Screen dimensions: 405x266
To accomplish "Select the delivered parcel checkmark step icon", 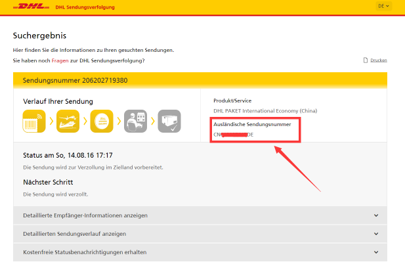I will coord(169,121).
